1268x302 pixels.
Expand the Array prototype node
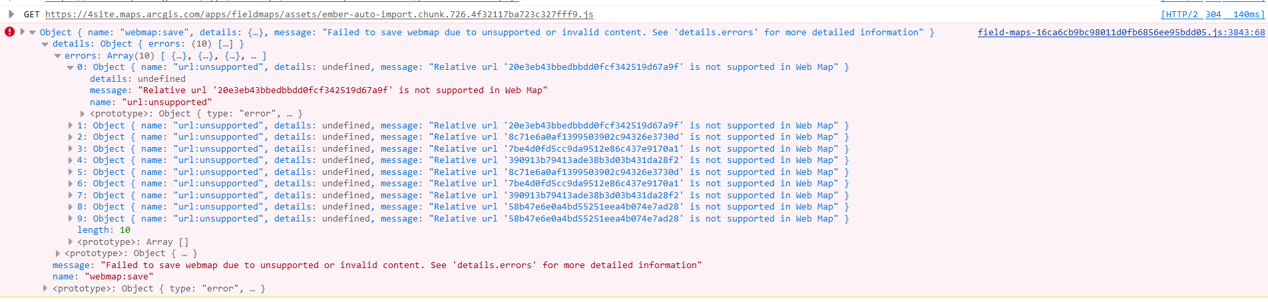click(70, 242)
